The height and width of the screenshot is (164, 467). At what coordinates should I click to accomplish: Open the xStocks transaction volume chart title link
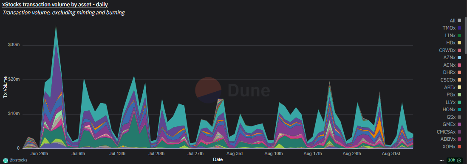55,5
